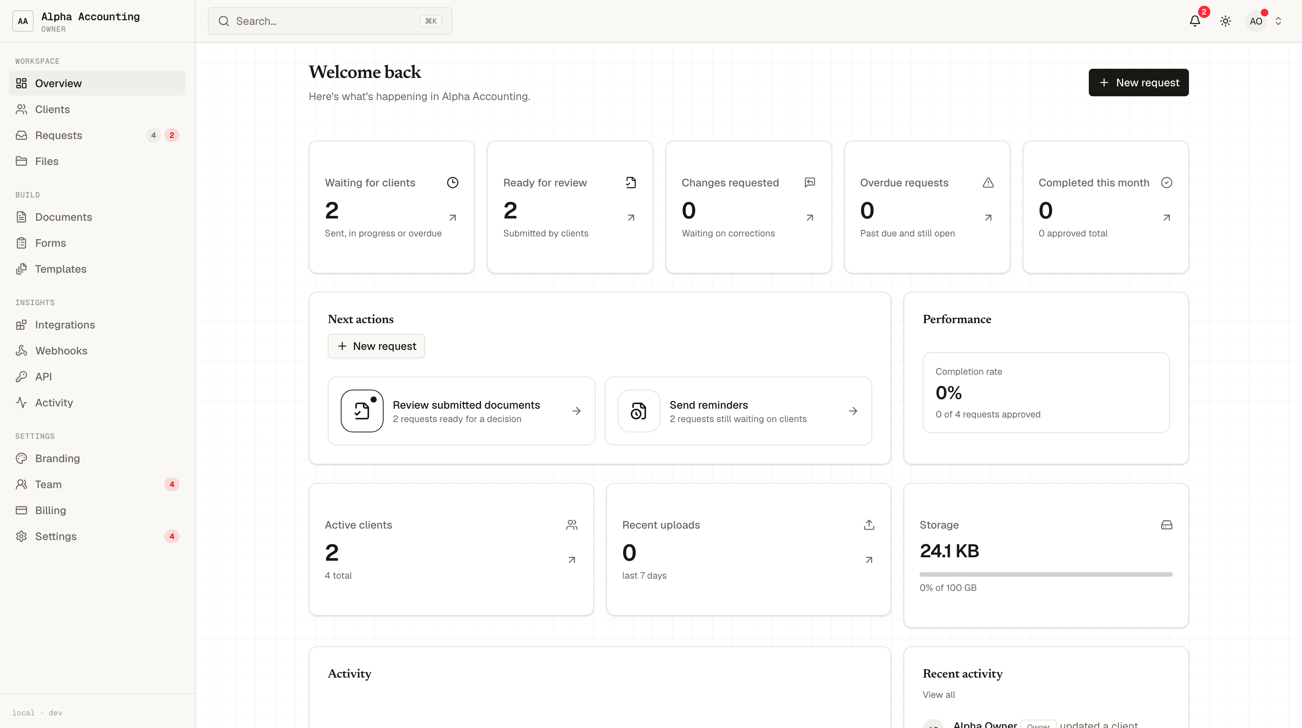1302x728 pixels.
Task: Click the dark New request button
Action: (x=1138, y=83)
